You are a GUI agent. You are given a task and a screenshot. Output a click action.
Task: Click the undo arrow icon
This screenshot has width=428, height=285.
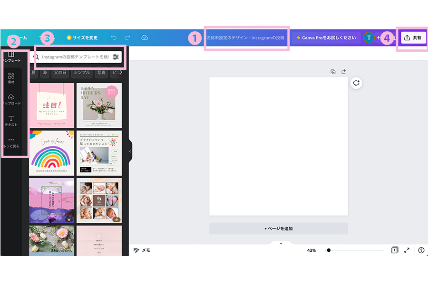[x=113, y=38]
